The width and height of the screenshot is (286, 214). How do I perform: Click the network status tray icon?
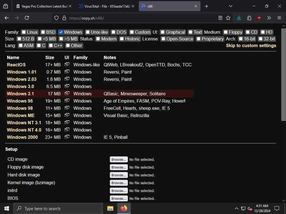(243, 208)
